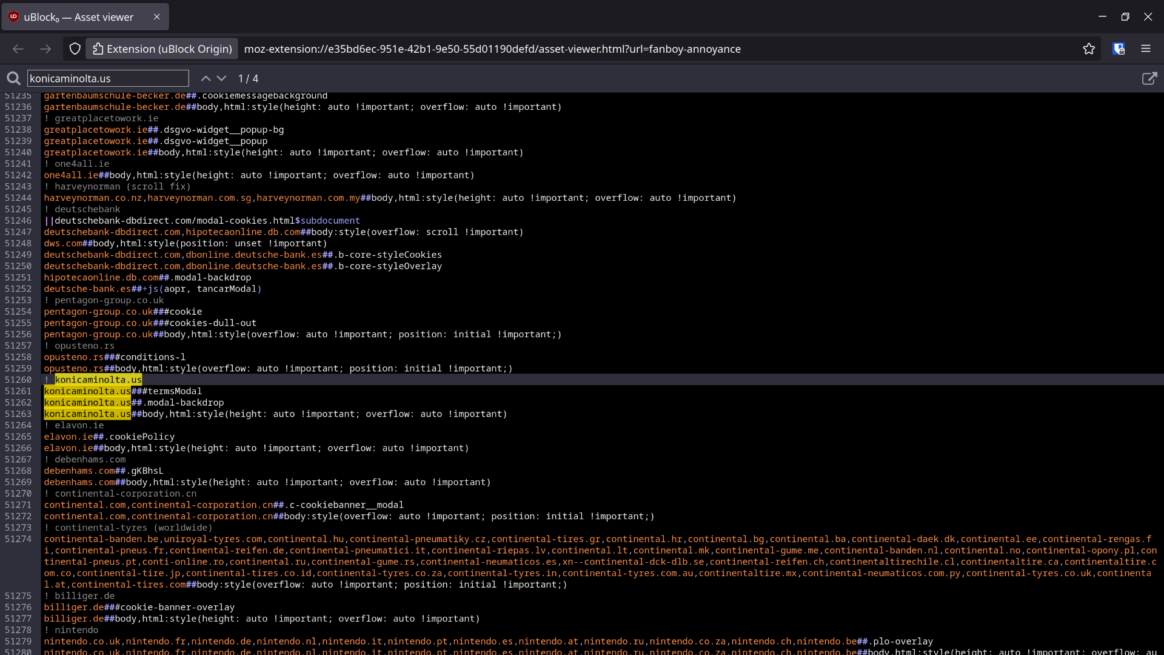1164x655 pixels.
Task: Click inside the search field containing konicaminolta.us
Action: click(x=108, y=78)
